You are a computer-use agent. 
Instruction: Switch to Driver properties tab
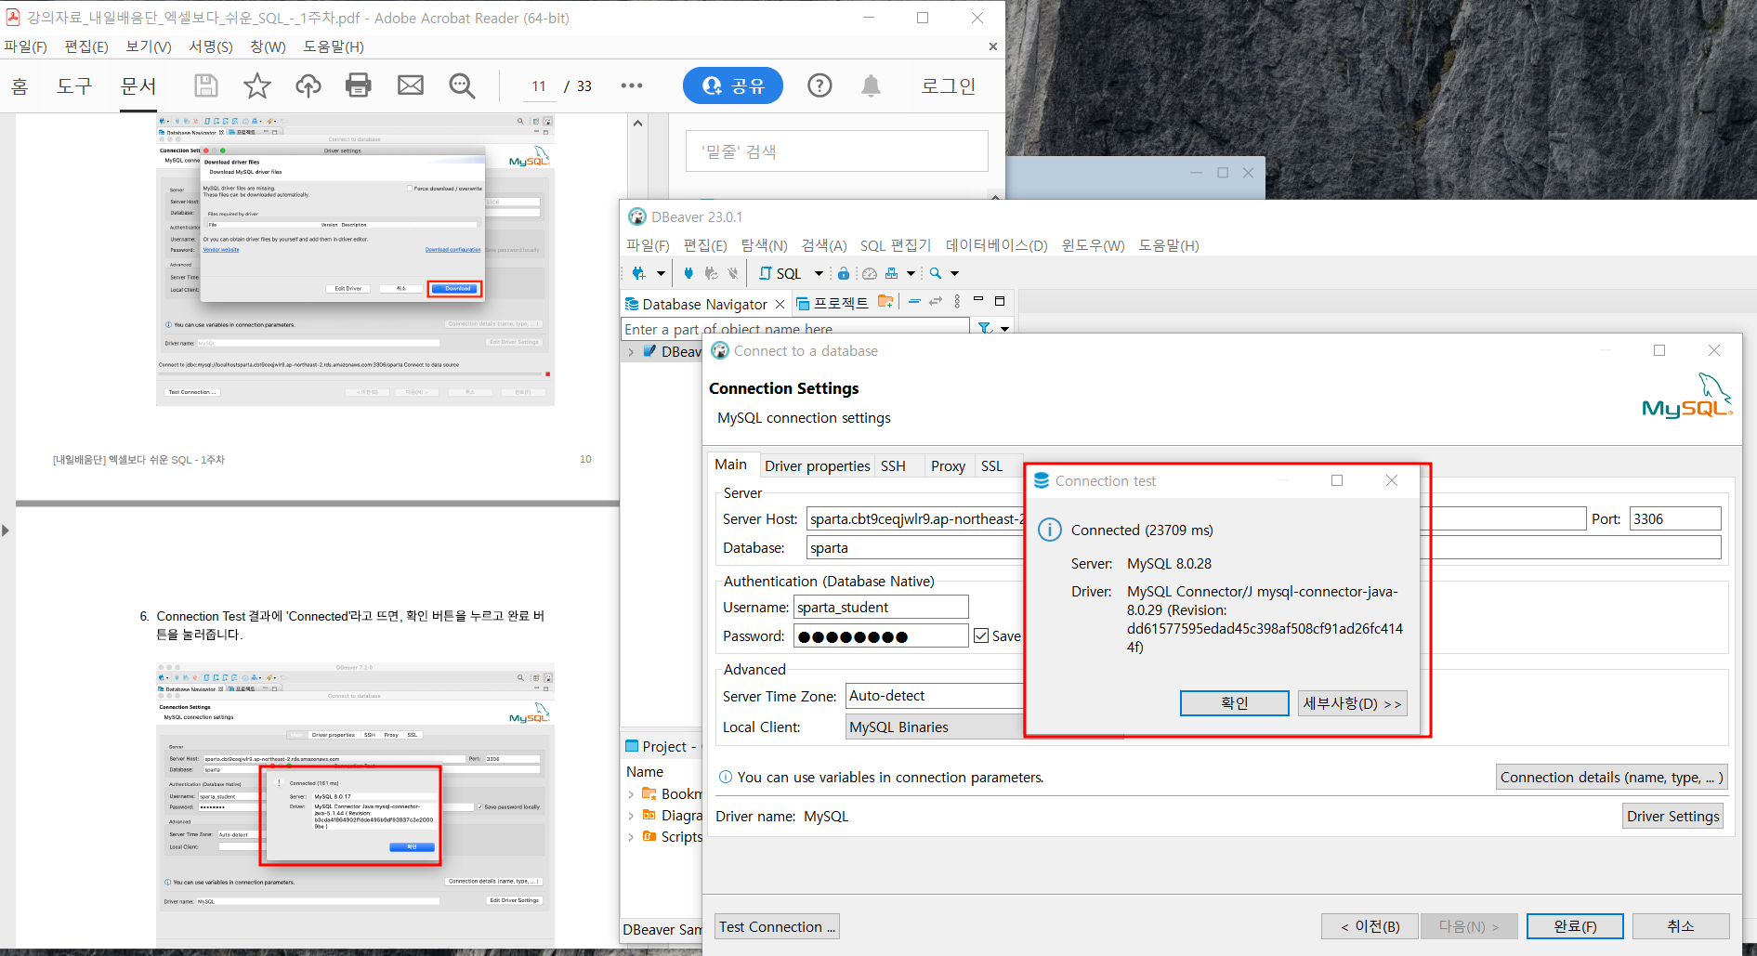pos(818,466)
